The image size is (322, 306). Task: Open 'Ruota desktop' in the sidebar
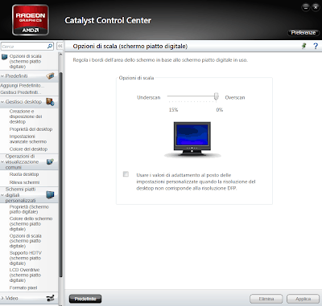[x=24, y=174]
